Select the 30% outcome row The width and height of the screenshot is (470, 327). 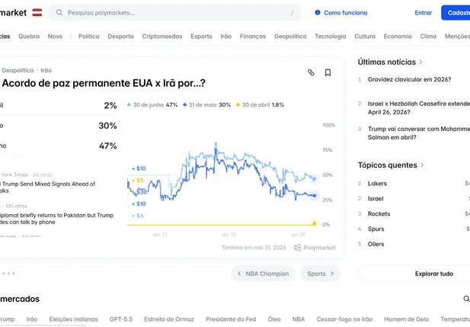(x=59, y=126)
